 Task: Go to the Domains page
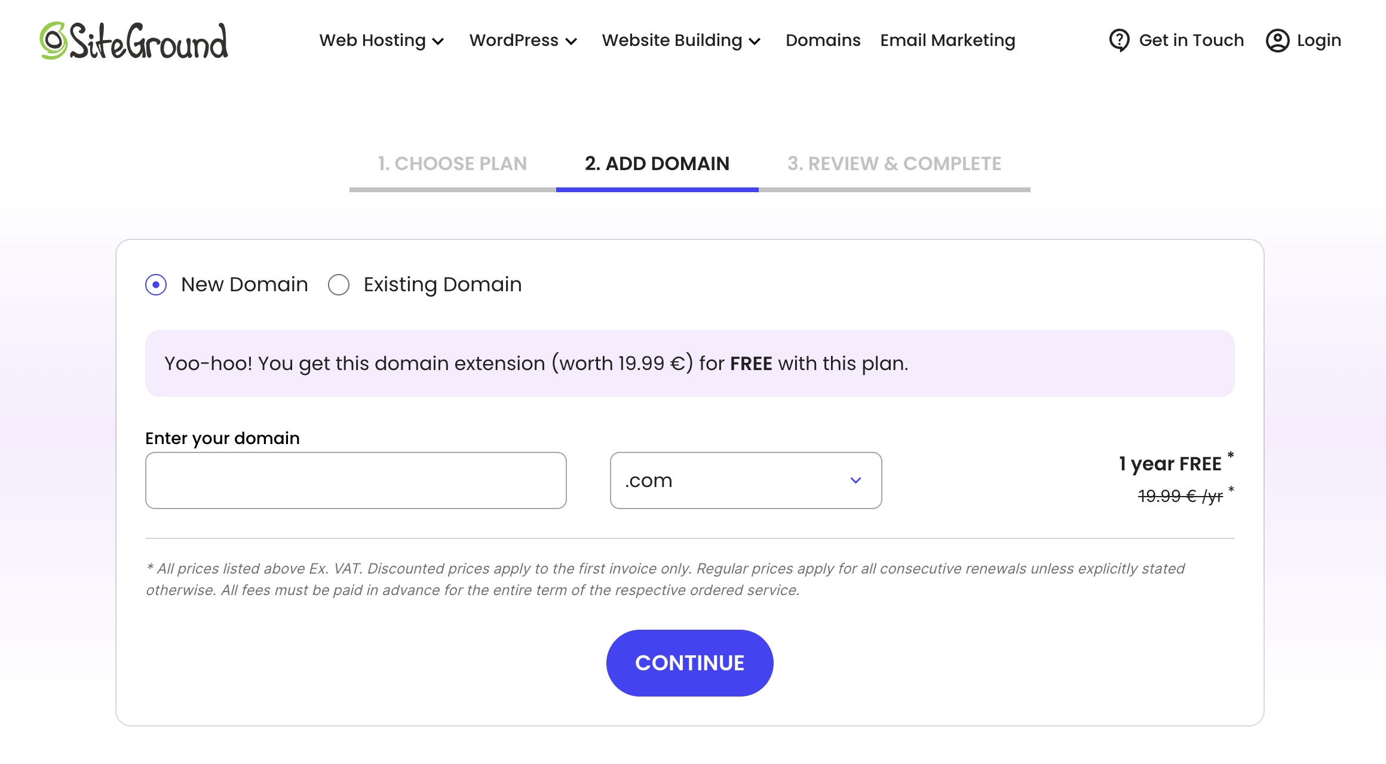pos(823,41)
